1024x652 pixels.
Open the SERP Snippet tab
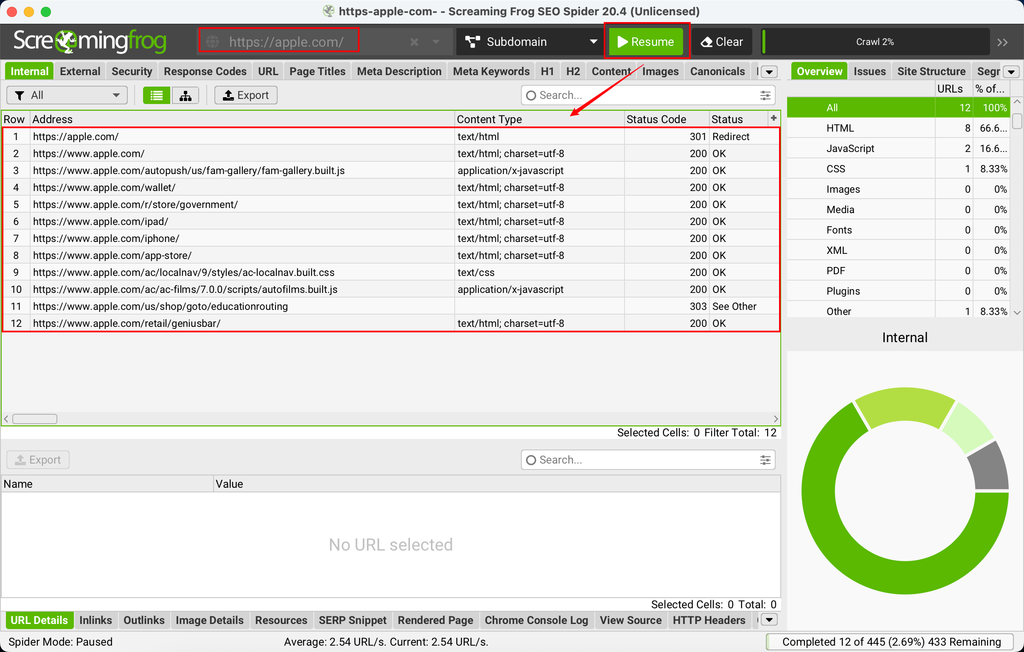tap(352, 620)
